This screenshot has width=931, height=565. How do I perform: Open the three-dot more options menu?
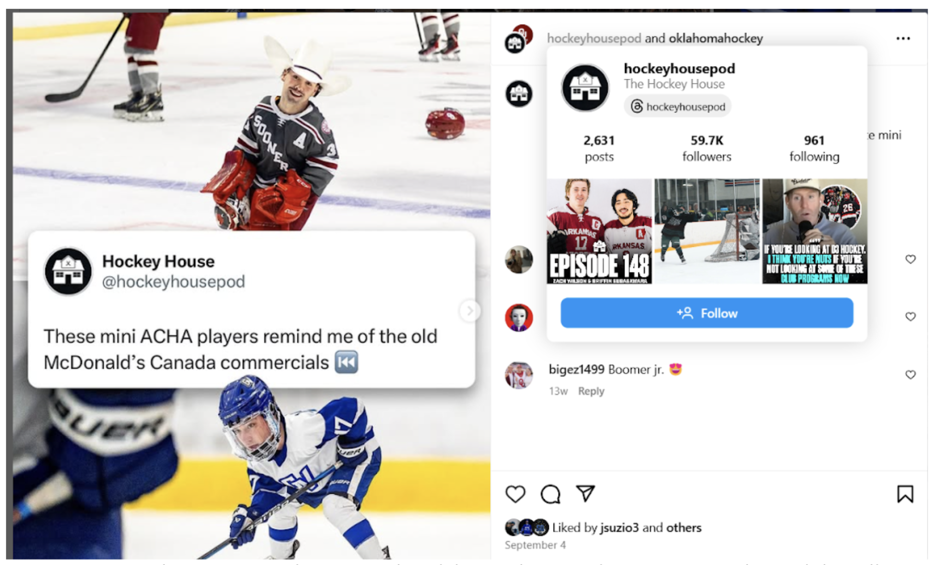(x=903, y=38)
